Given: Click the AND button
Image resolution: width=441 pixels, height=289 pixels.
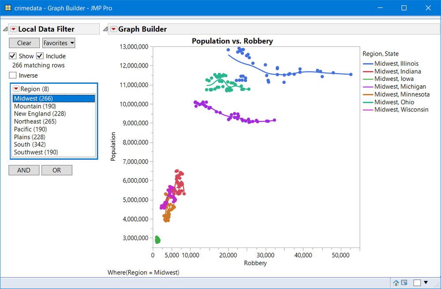Looking at the screenshot, I should click(x=24, y=170).
